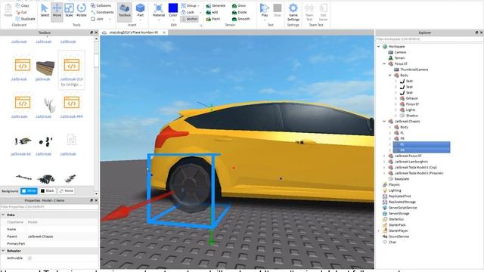Close the Toolbox panel
The image size is (484, 272).
click(x=96, y=32)
